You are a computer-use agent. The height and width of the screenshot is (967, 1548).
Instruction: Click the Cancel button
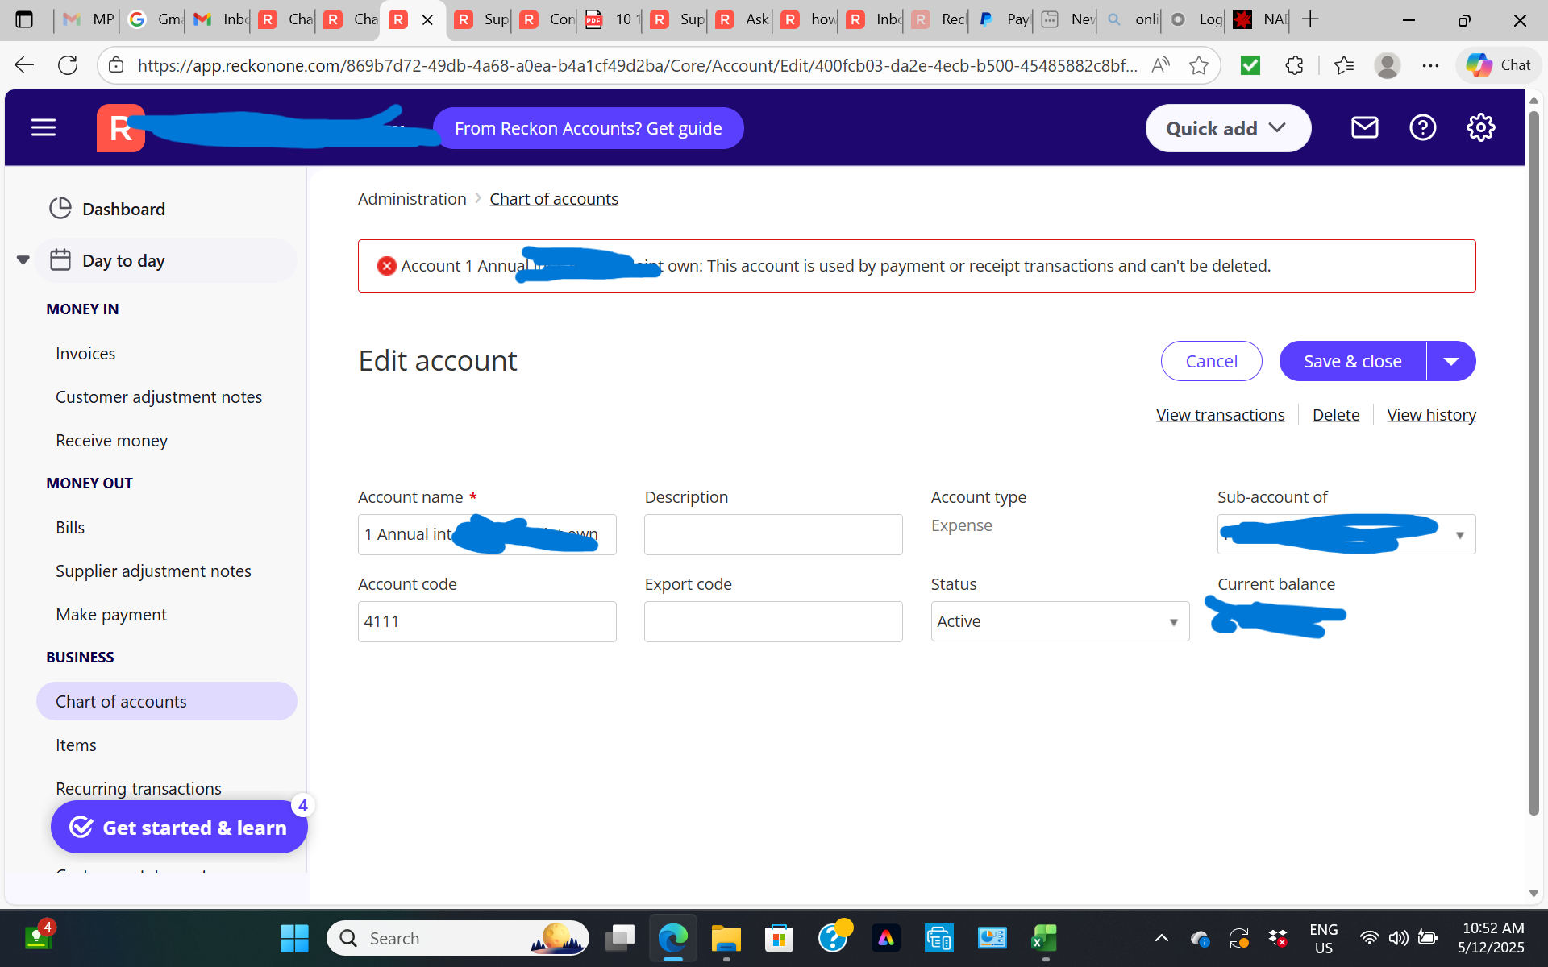[x=1211, y=361]
